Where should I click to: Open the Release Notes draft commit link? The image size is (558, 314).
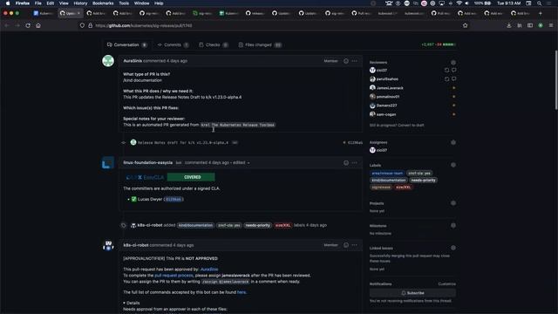[183, 143]
